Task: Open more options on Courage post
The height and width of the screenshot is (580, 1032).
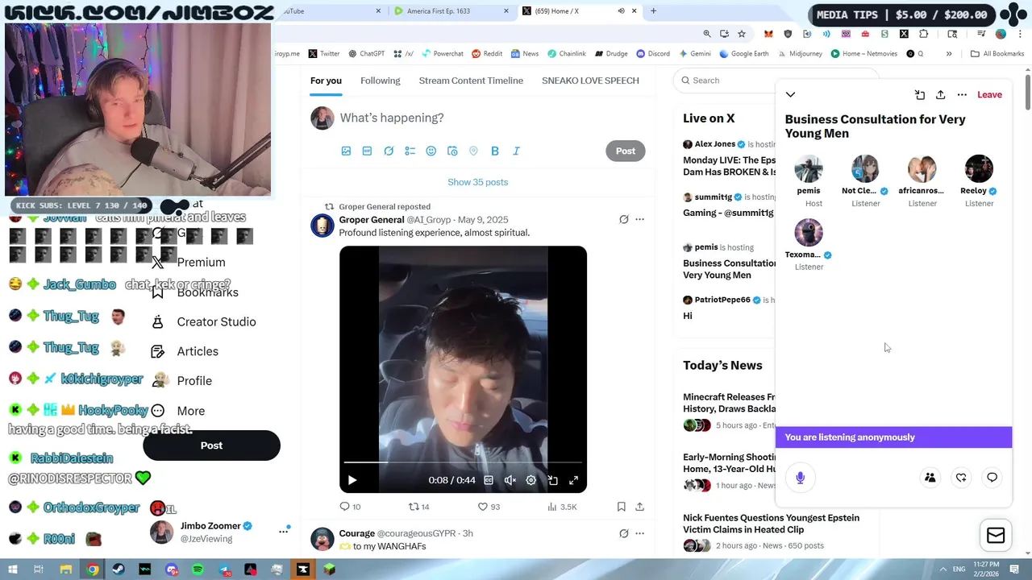Action: (x=639, y=533)
